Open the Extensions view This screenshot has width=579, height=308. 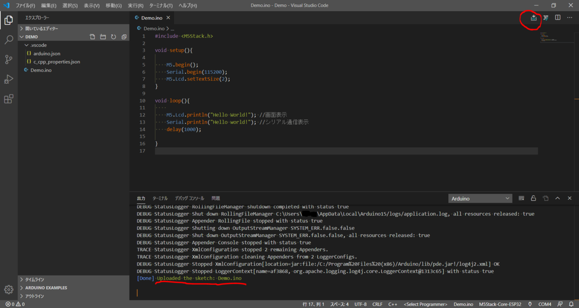coord(9,99)
